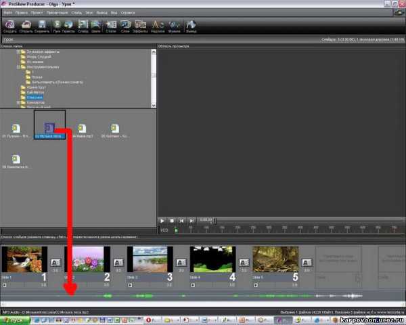This screenshot has height=325, width=406.
Task: Start preview playback with the play button
Action: coord(162,221)
